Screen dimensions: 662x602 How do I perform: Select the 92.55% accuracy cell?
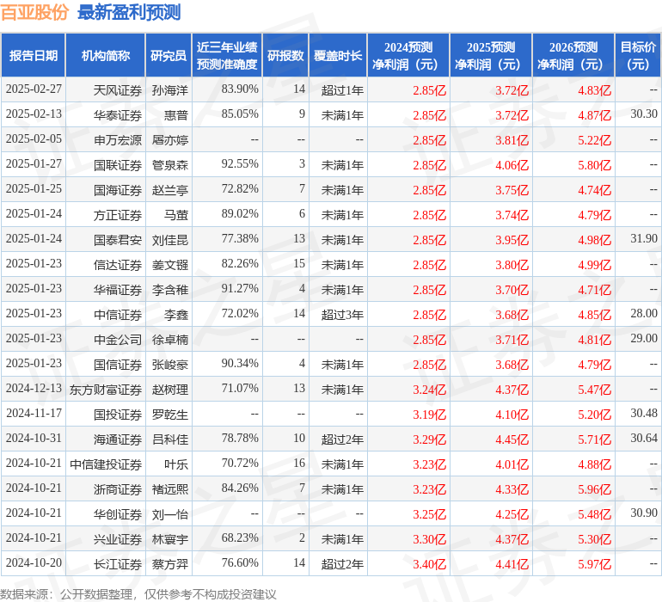(x=239, y=163)
